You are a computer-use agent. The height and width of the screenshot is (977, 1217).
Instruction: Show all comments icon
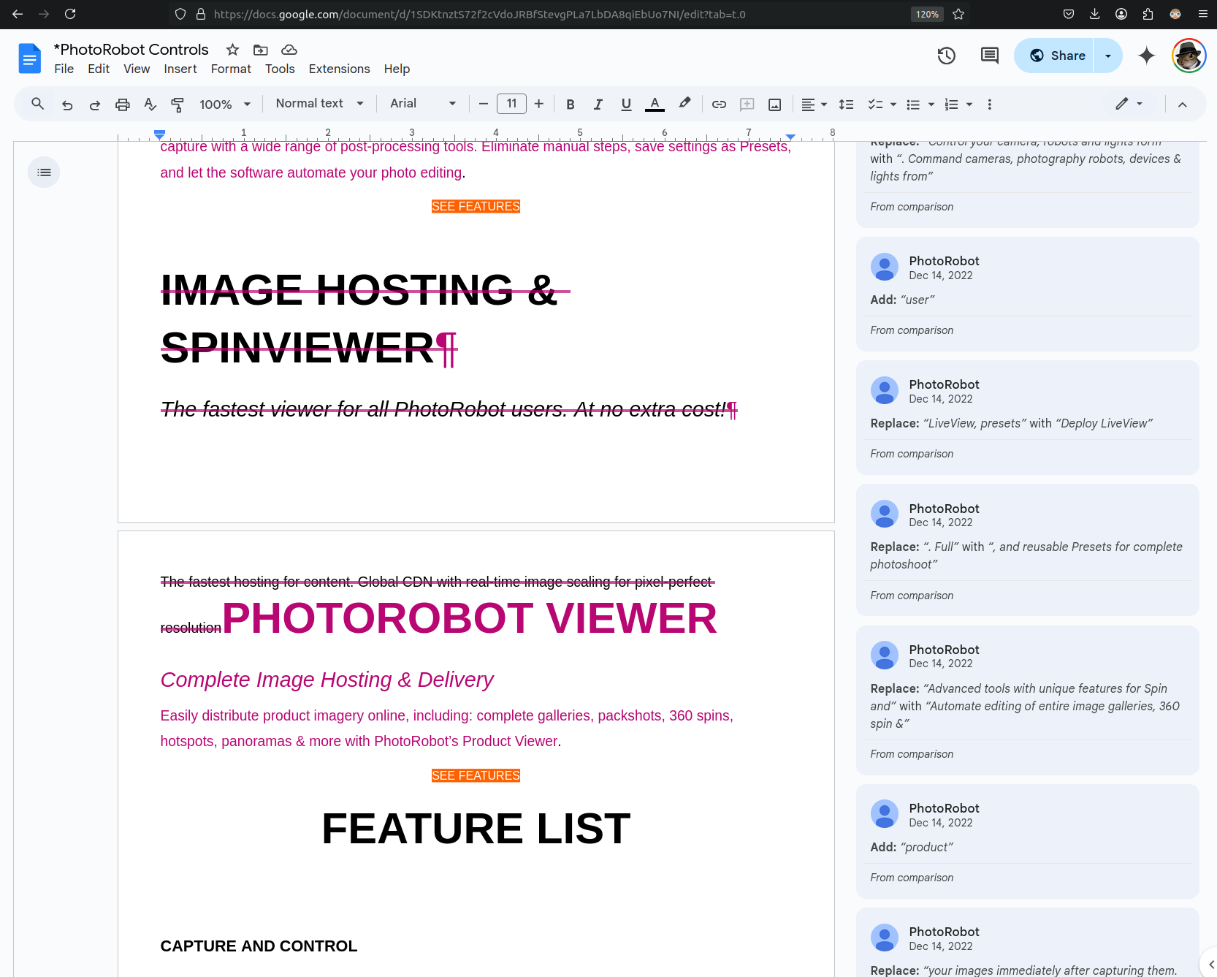(990, 56)
